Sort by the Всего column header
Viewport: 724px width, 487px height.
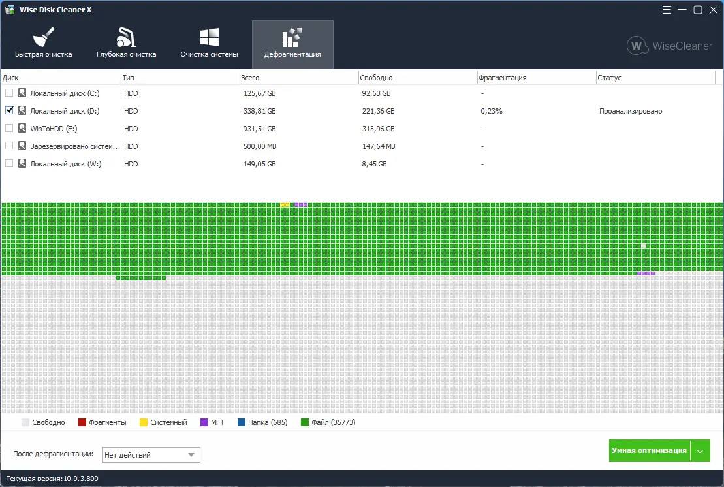pyautogui.click(x=299, y=78)
